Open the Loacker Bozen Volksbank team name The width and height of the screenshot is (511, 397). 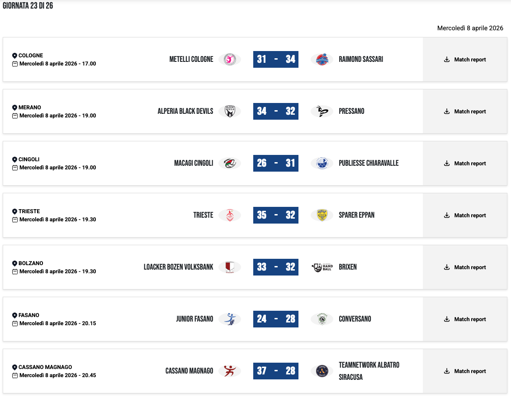[x=178, y=267]
